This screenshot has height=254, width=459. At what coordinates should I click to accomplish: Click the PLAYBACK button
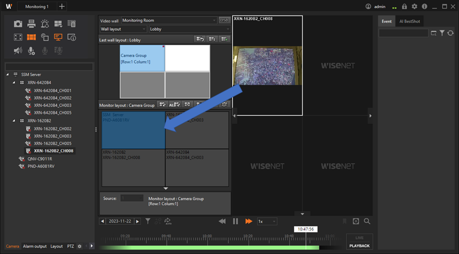coord(359,246)
